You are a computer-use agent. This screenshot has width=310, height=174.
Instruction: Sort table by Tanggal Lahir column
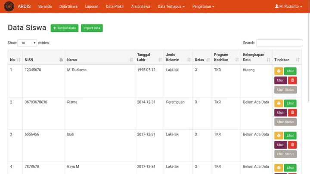(x=149, y=58)
